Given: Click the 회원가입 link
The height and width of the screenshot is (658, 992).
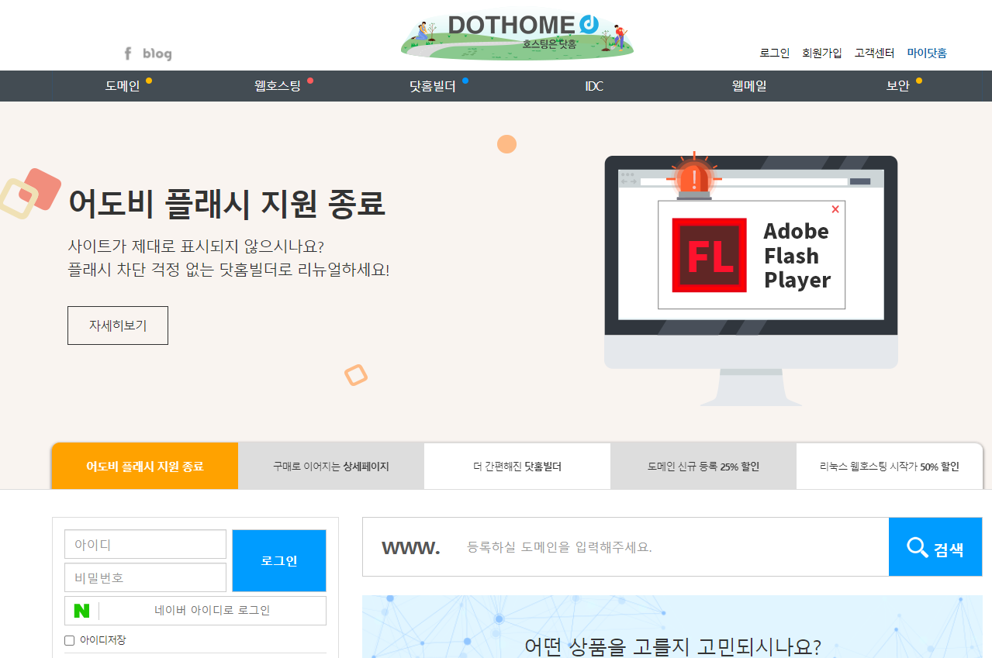Looking at the screenshot, I should point(822,53).
